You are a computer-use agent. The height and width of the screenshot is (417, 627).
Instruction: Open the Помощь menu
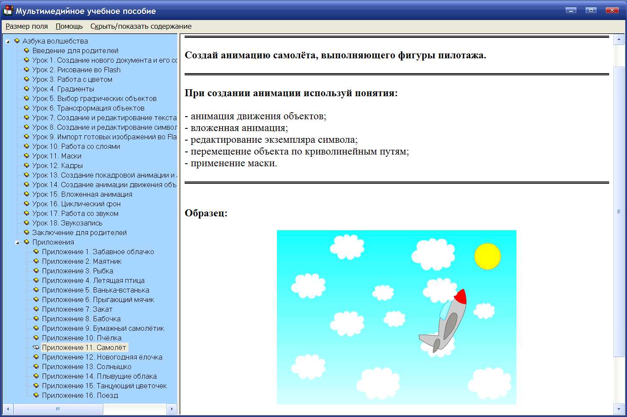point(68,26)
